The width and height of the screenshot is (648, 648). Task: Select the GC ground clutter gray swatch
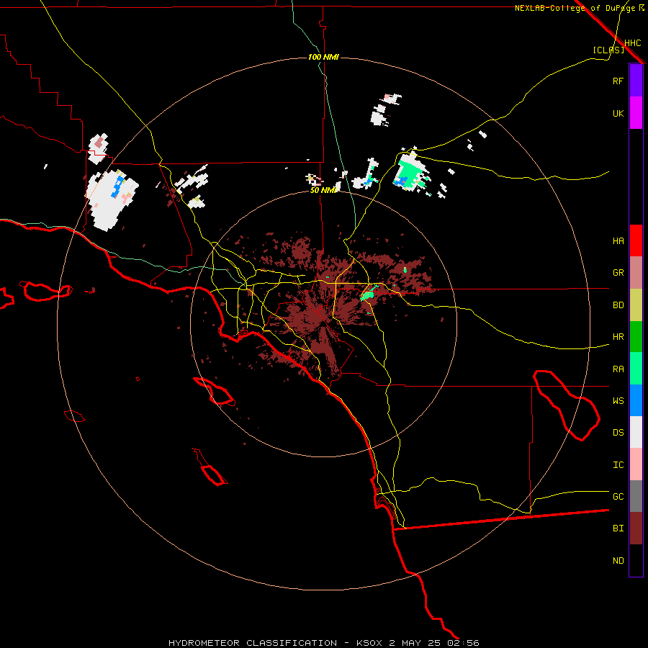click(x=636, y=496)
